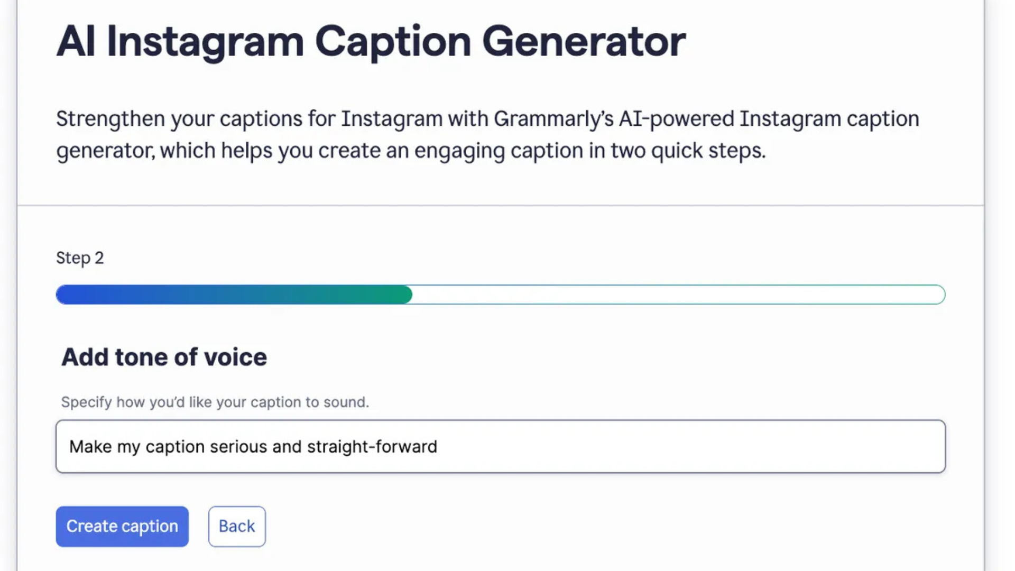1015x571 pixels.
Task: Click the AI Instagram Caption Generator heading
Action: [x=370, y=41]
